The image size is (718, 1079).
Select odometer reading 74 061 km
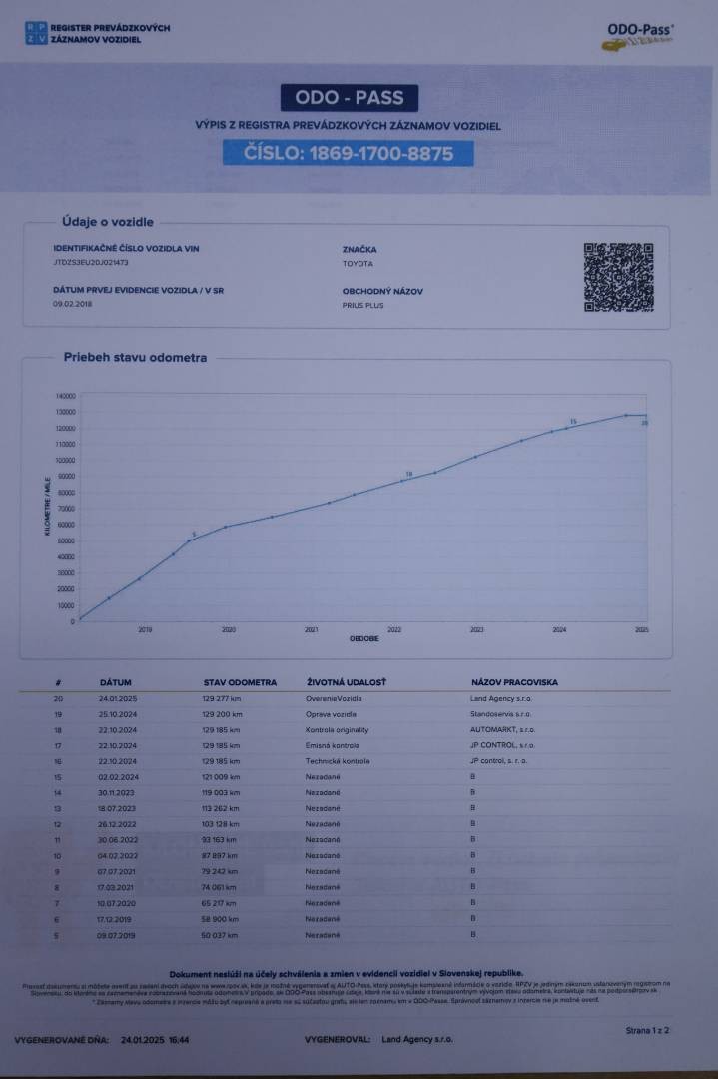tap(219, 888)
